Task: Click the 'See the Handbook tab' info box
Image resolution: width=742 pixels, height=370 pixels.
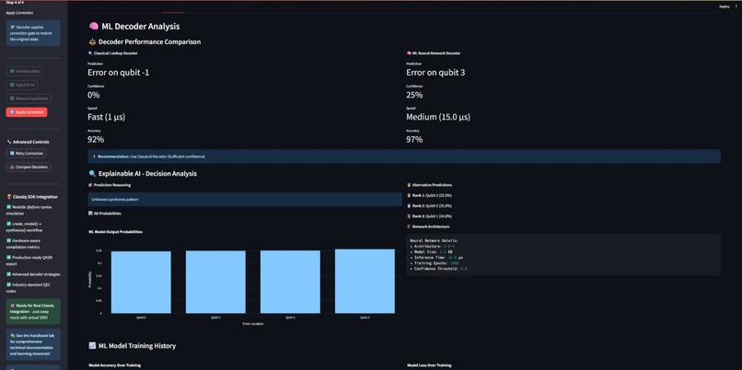Action: click(x=33, y=344)
